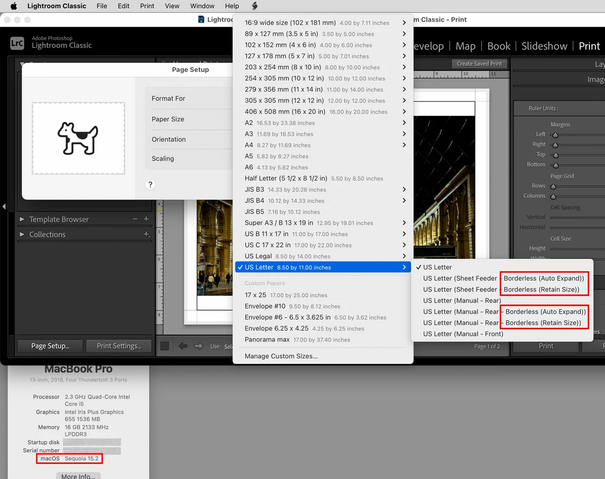Add a new collection with plus icon
The height and width of the screenshot is (479, 605).
click(x=146, y=234)
